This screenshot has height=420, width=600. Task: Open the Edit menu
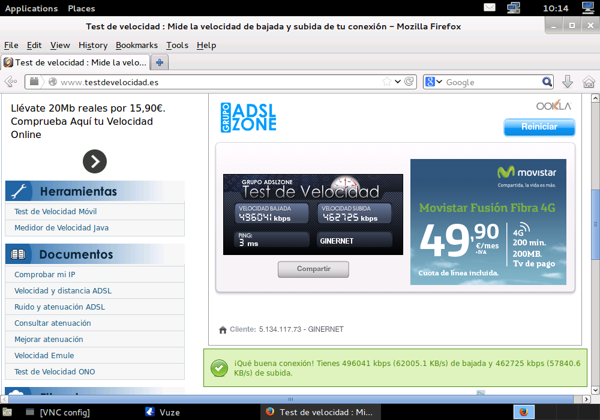[34, 45]
